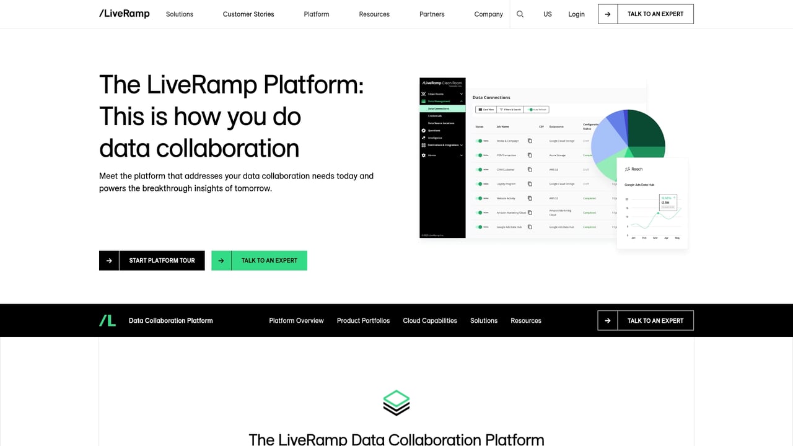The width and height of the screenshot is (793, 446).
Task: Select the Clean Rooms sidebar icon
Action: 425,94
